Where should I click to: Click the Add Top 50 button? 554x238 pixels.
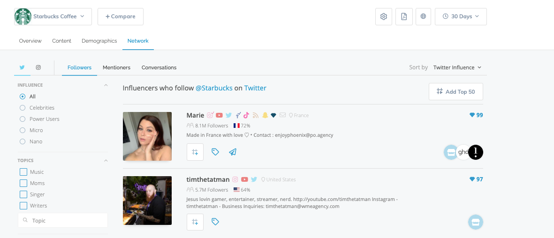[456, 92]
